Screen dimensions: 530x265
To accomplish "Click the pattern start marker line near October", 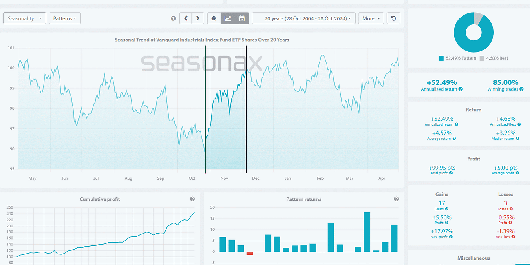I will tap(205, 110).
